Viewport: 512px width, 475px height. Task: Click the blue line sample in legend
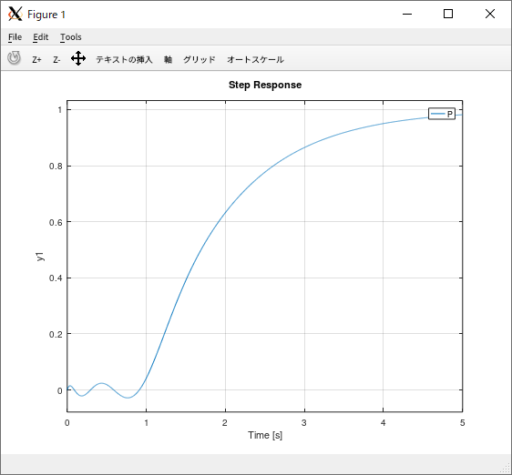point(437,114)
